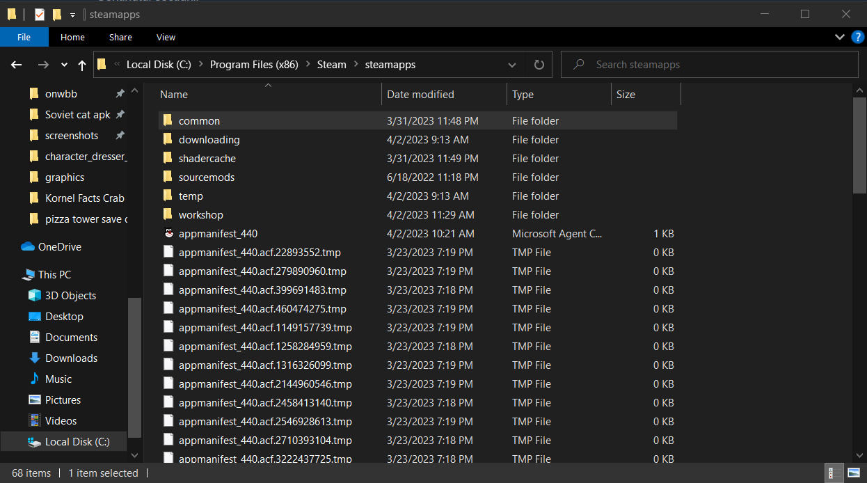867x483 pixels.
Task: Go to Steam in the breadcrumb path
Action: coord(331,65)
